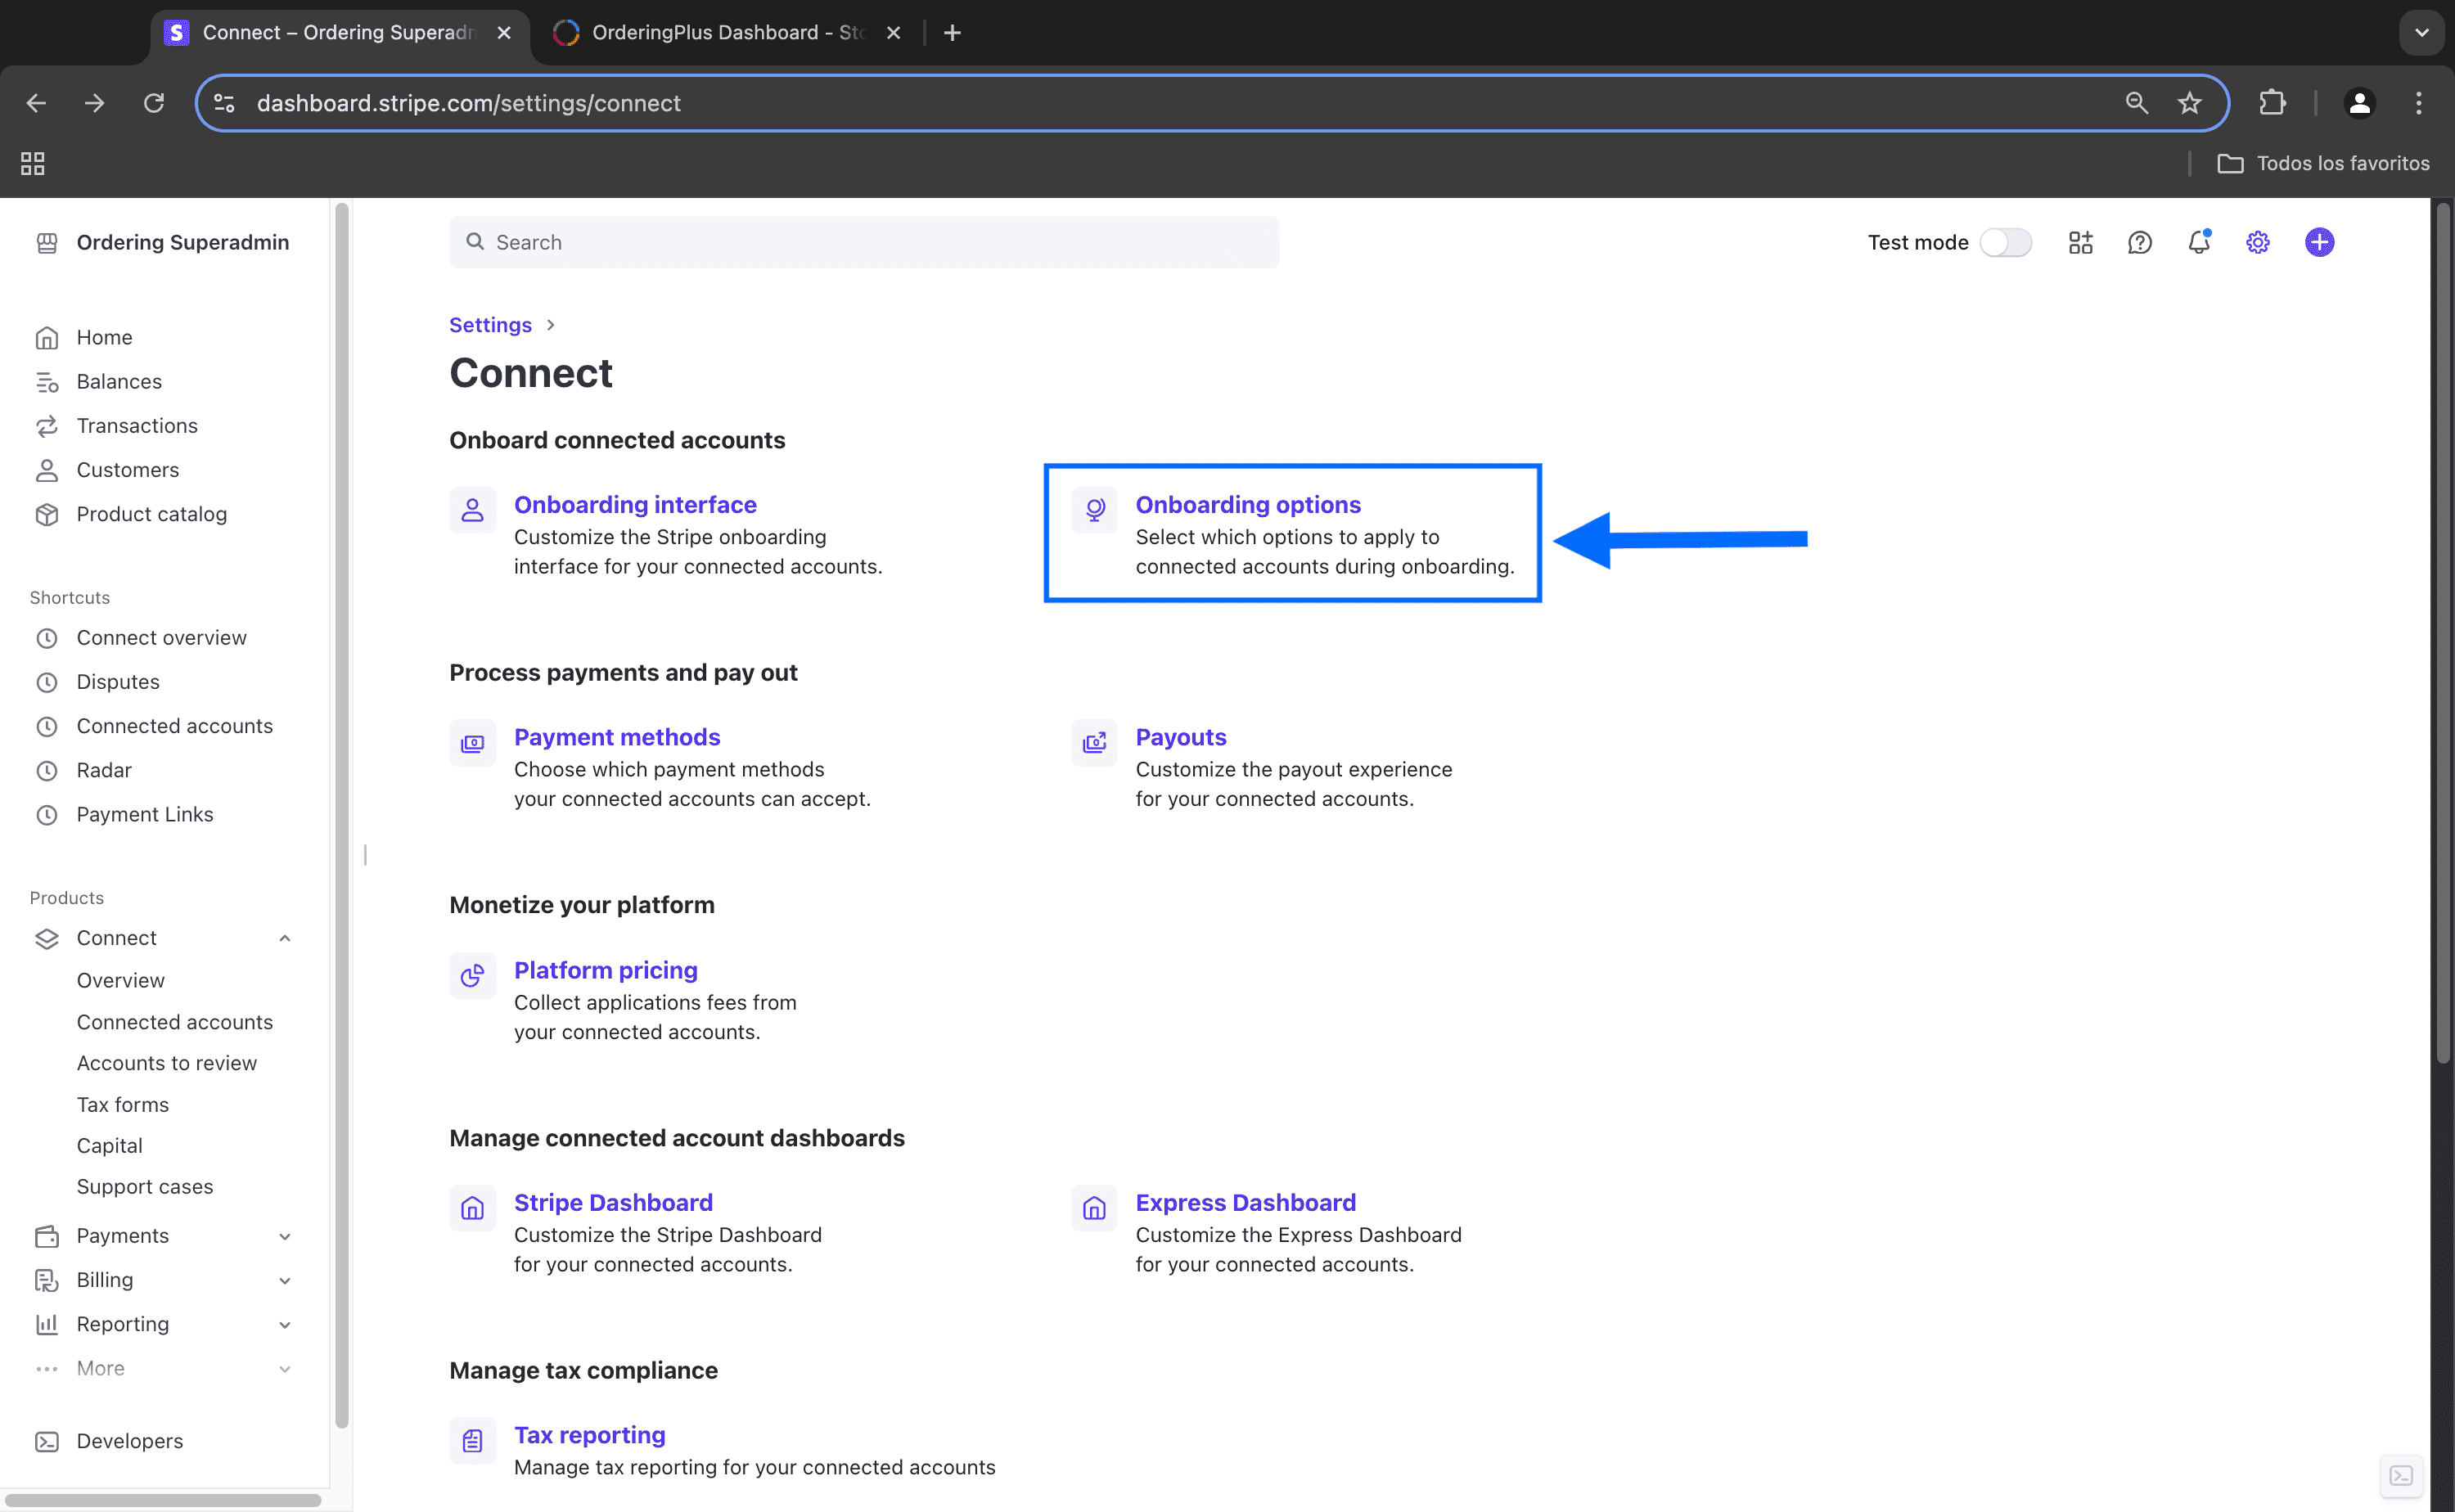Expand the Reporting section
The height and width of the screenshot is (1512, 2455).
[285, 1324]
